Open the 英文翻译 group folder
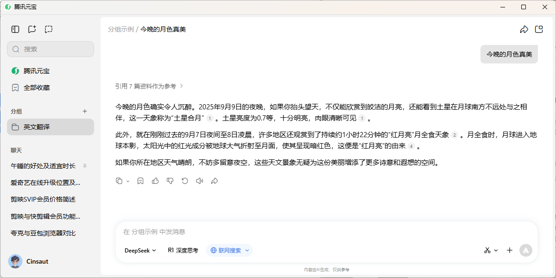The height and width of the screenshot is (278, 556). pos(51,127)
